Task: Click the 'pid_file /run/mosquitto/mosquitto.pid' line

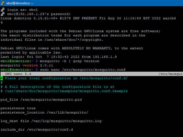Action: 41,100
